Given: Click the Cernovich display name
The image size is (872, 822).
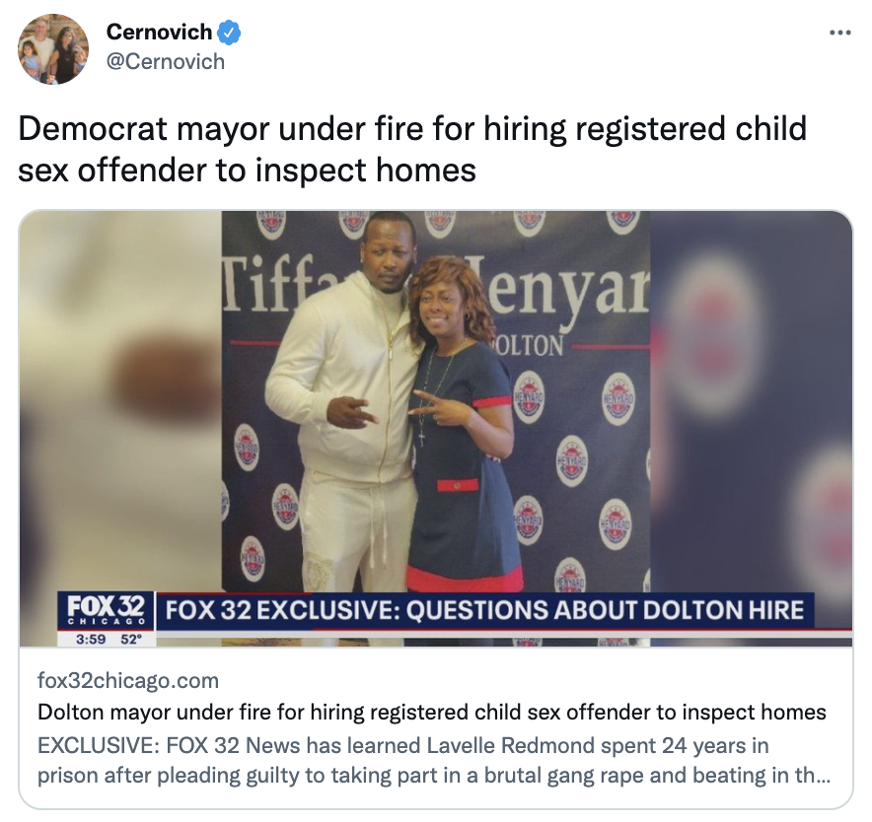Looking at the screenshot, I should point(159,33).
